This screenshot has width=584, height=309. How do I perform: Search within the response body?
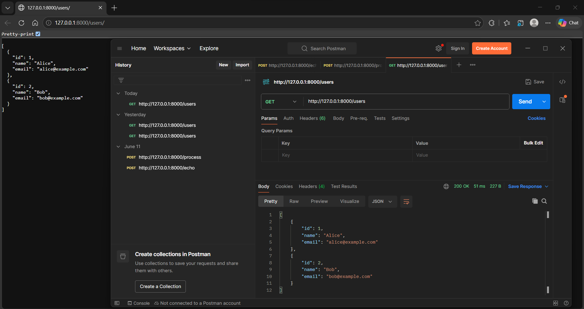(544, 201)
